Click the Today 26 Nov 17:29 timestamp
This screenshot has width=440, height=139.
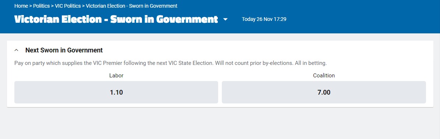coord(264,19)
